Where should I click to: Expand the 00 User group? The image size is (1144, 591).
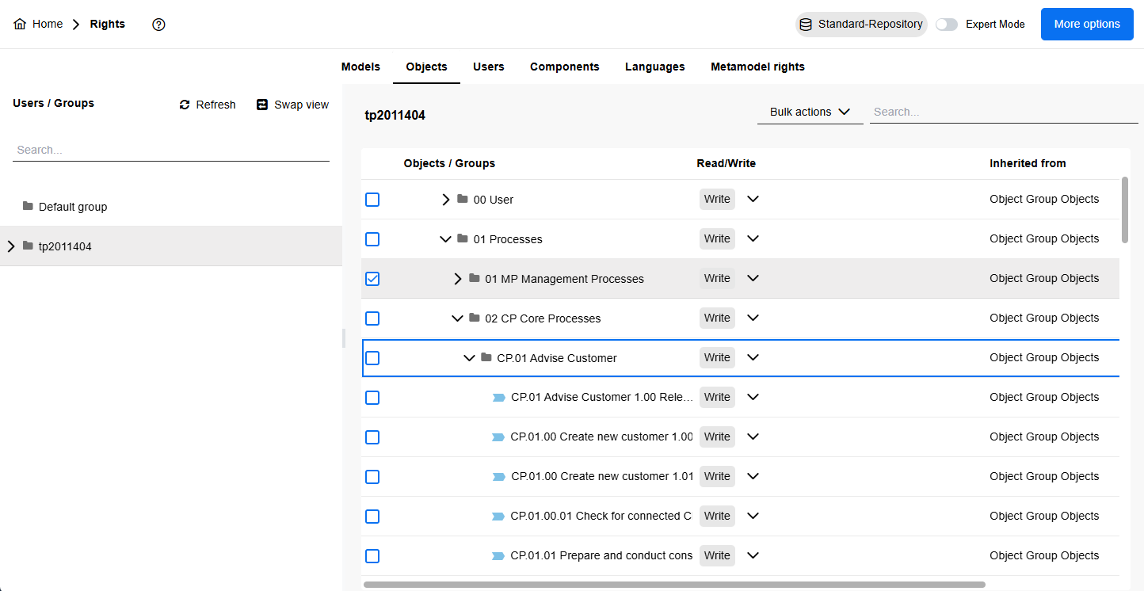pyautogui.click(x=446, y=200)
